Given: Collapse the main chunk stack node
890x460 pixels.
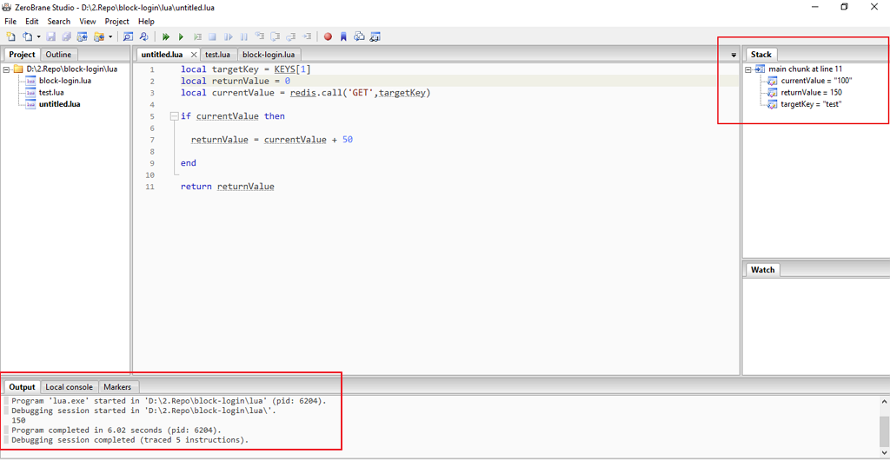Looking at the screenshot, I should (x=749, y=69).
